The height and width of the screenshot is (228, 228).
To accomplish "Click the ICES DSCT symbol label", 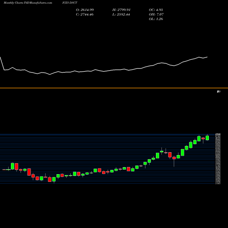I will 70,3.
